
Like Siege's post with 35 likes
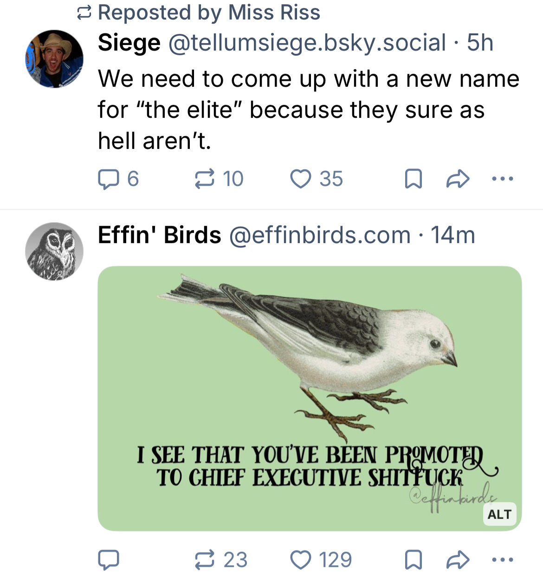[x=301, y=179]
